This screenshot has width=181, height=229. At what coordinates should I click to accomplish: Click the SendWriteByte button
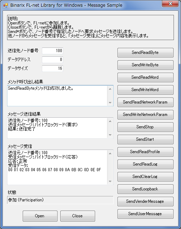(145, 65)
